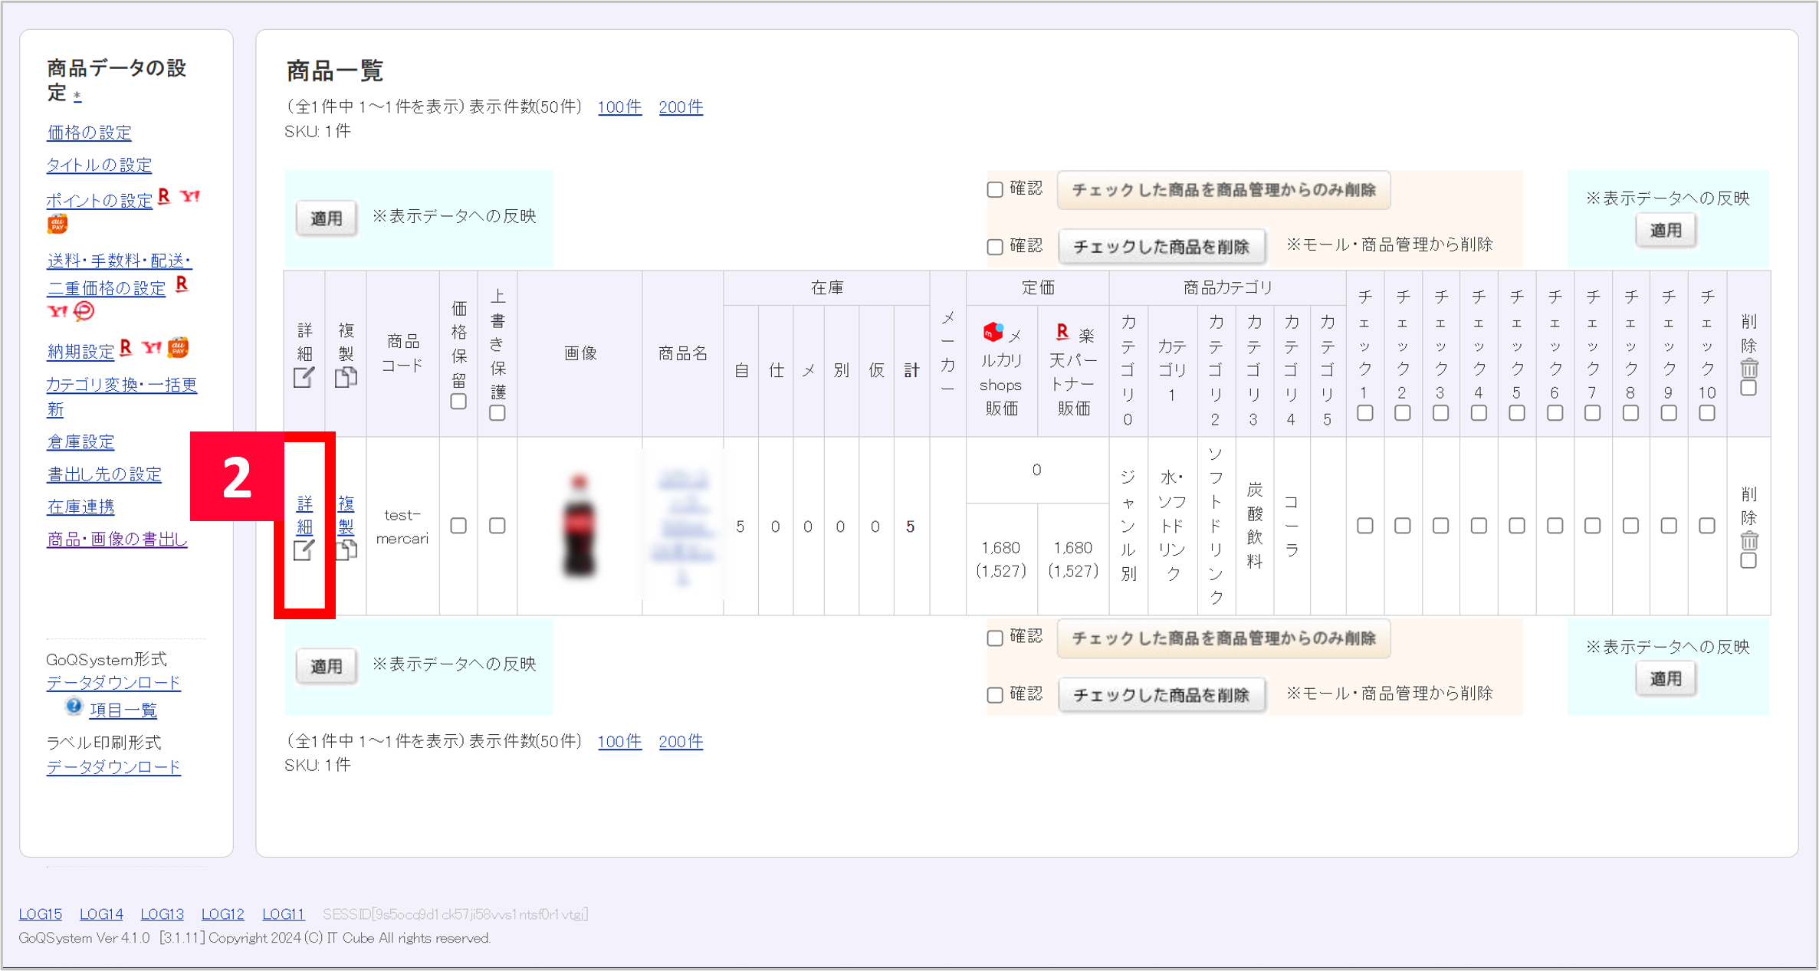Viewport: 1819px width, 971px height.
Task: Tick the top 確認 checkbox for チェックした商品を削除
Action: pyautogui.click(x=995, y=247)
